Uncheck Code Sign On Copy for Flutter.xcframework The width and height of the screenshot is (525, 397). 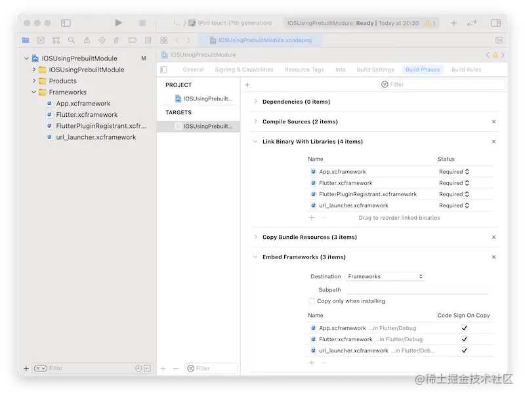click(463, 339)
